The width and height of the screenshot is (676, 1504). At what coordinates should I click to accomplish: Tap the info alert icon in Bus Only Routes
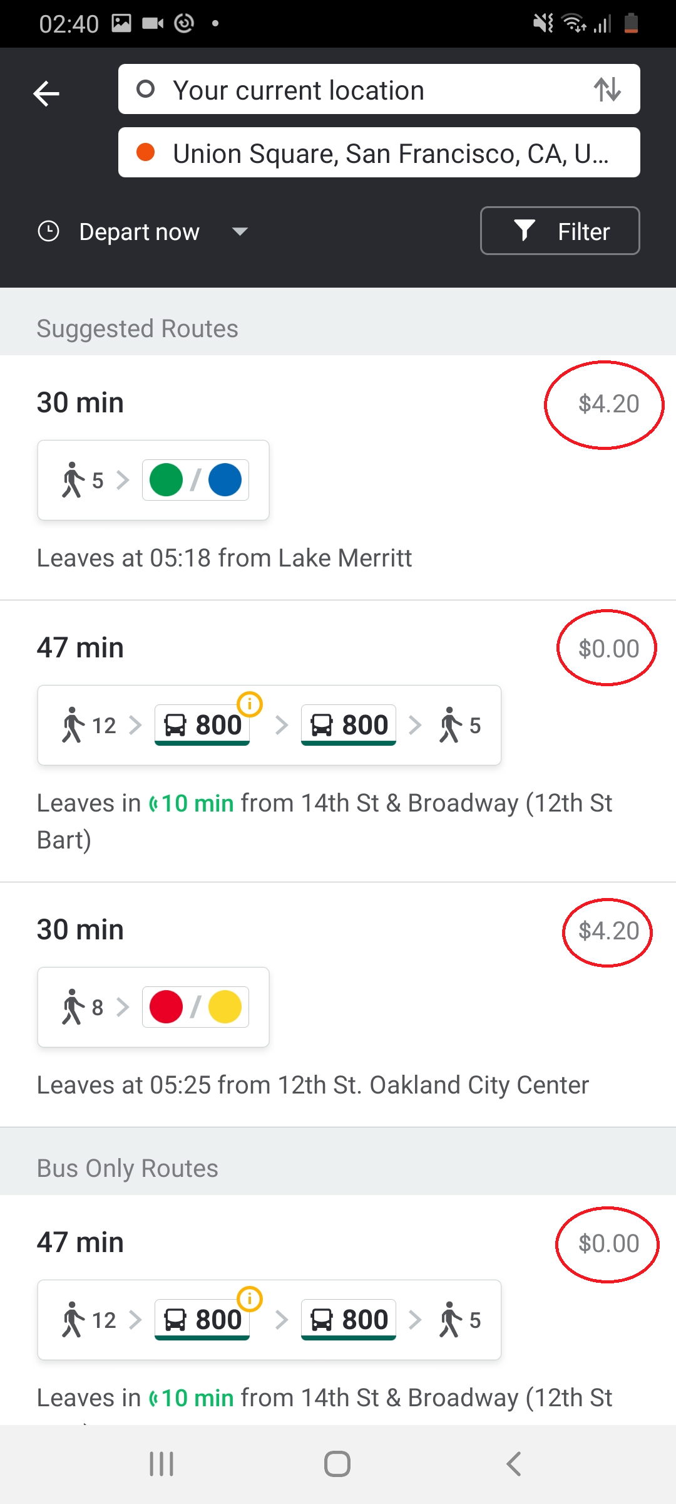250,1298
